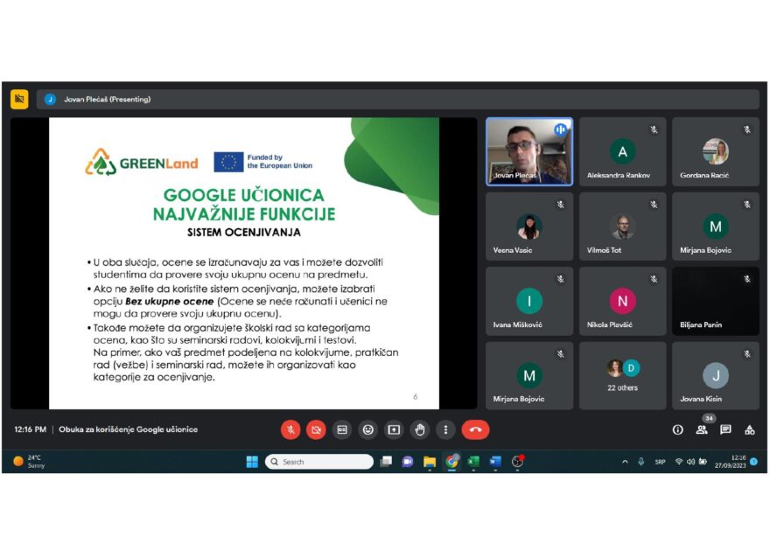Open File Explorer from the taskbar

(430, 462)
